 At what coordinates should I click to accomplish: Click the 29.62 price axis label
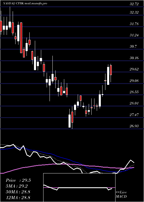[x=134, y=69]
